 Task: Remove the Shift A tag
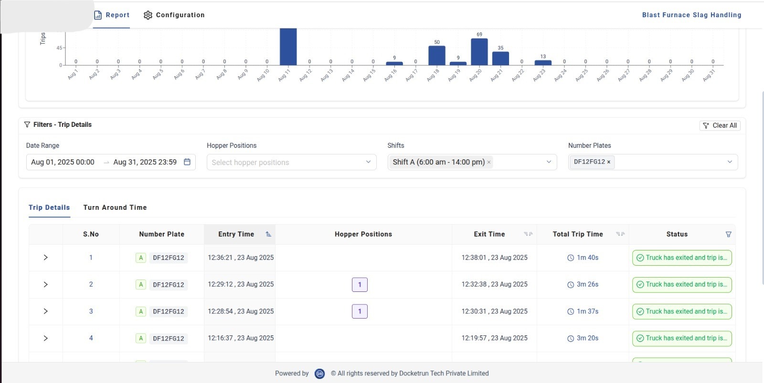(489, 162)
